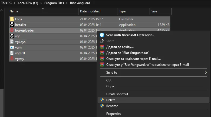Image resolution: width=211 pixels, height=117 pixels.
Task: Select the vgk.sys file name
Action: click(20, 42)
